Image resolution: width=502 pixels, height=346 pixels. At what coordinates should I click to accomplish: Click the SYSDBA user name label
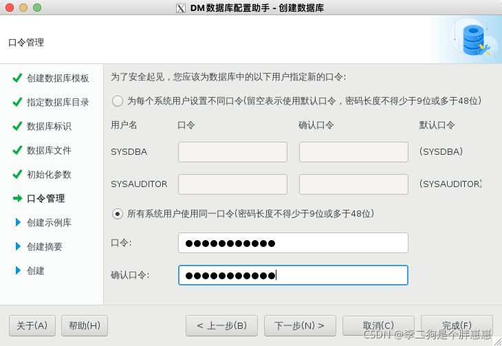(129, 152)
